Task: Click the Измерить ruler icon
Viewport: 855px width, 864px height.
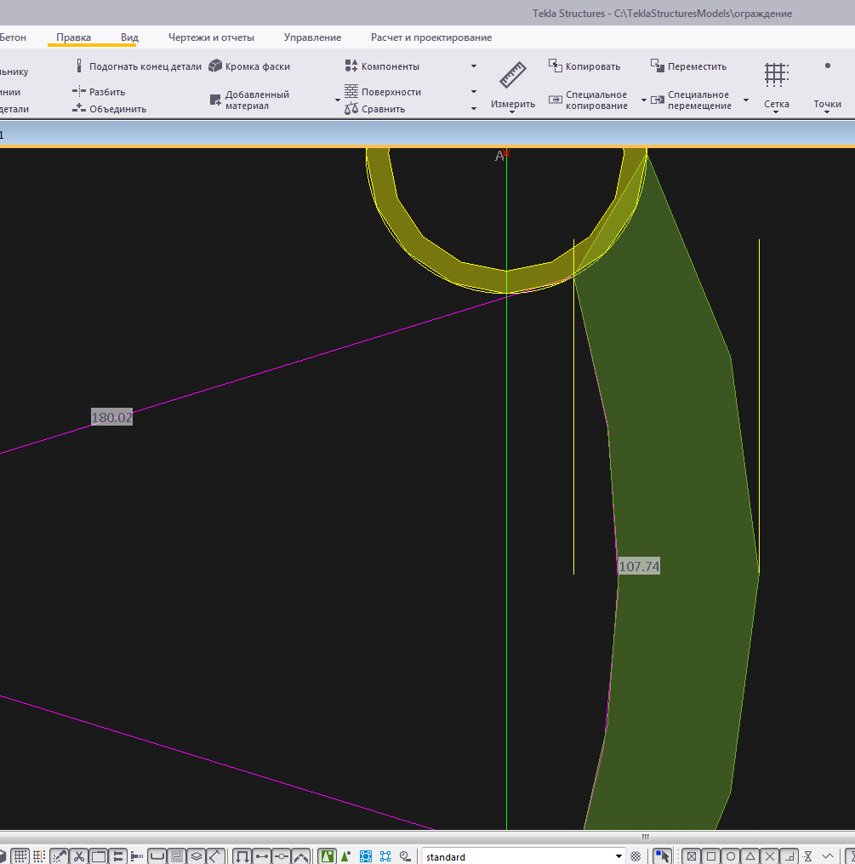Action: pyautogui.click(x=512, y=76)
